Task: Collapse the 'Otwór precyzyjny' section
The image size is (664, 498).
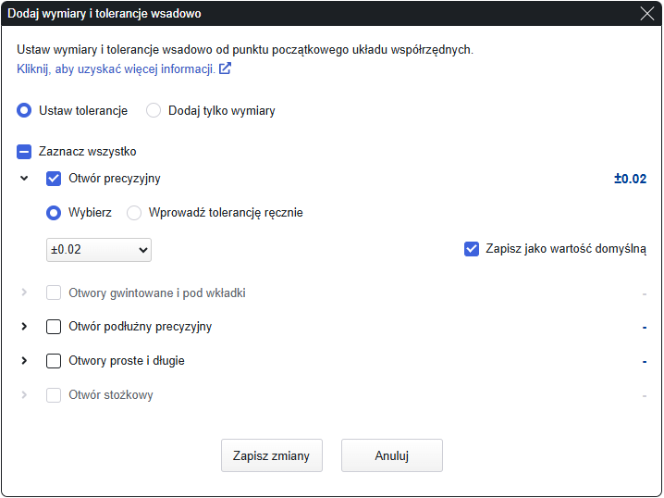Action: pos(24,179)
